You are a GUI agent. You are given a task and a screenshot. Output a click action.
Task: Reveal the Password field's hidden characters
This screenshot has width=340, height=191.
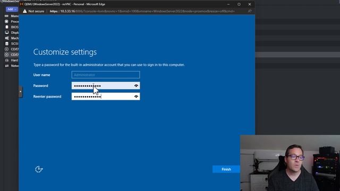point(136,86)
